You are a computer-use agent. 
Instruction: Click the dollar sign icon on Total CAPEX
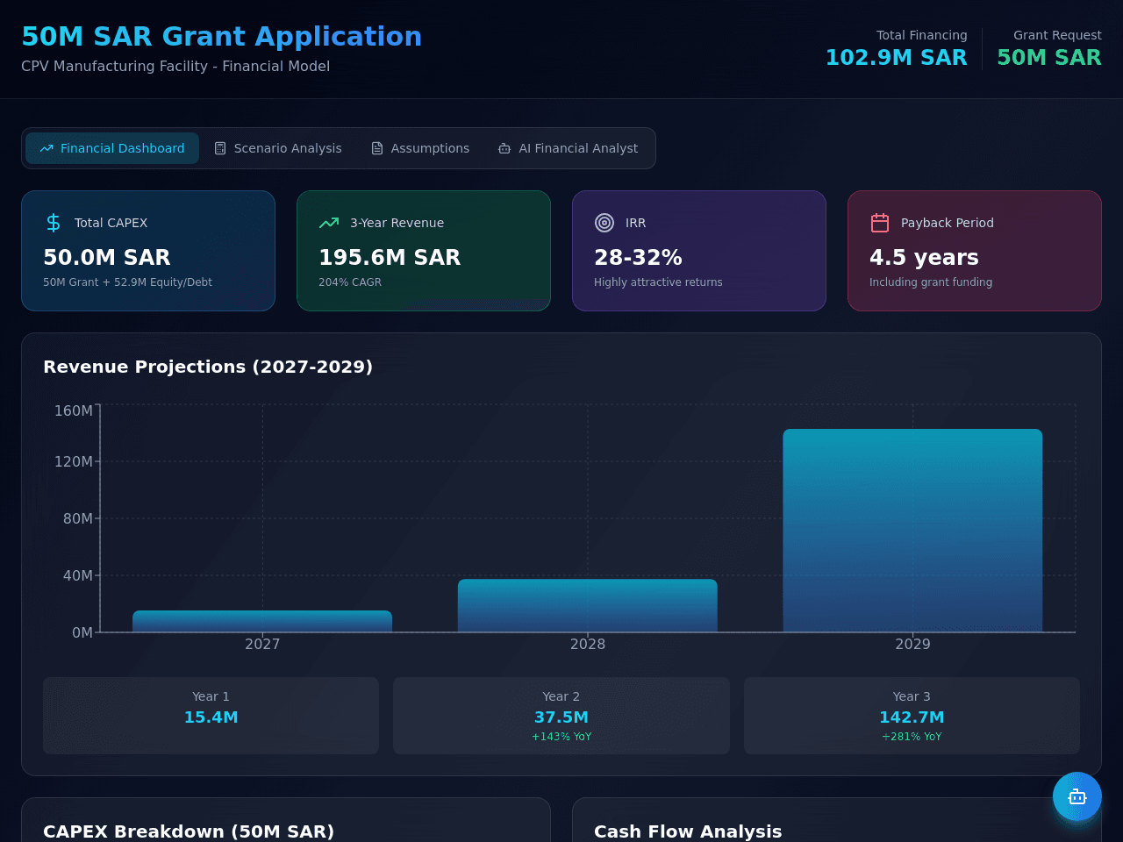coord(54,223)
